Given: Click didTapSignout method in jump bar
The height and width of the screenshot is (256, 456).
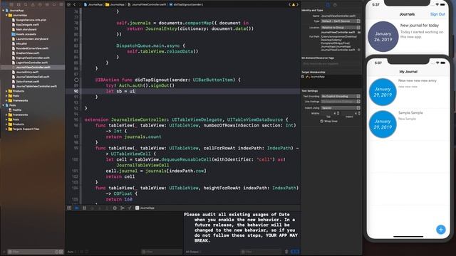Looking at the screenshot, I should coord(186,5).
